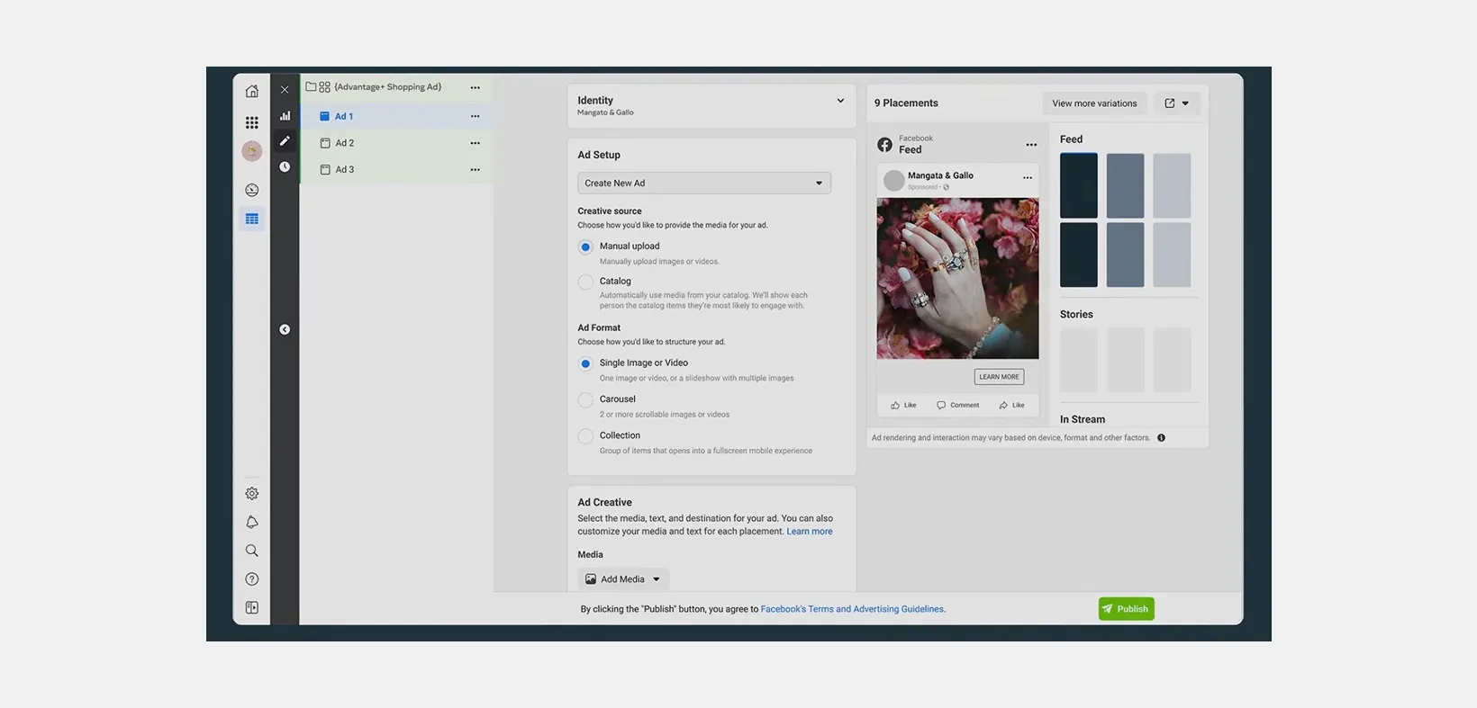1477x708 pixels.
Task: Open options menu for Ad 1
Action: [475, 116]
